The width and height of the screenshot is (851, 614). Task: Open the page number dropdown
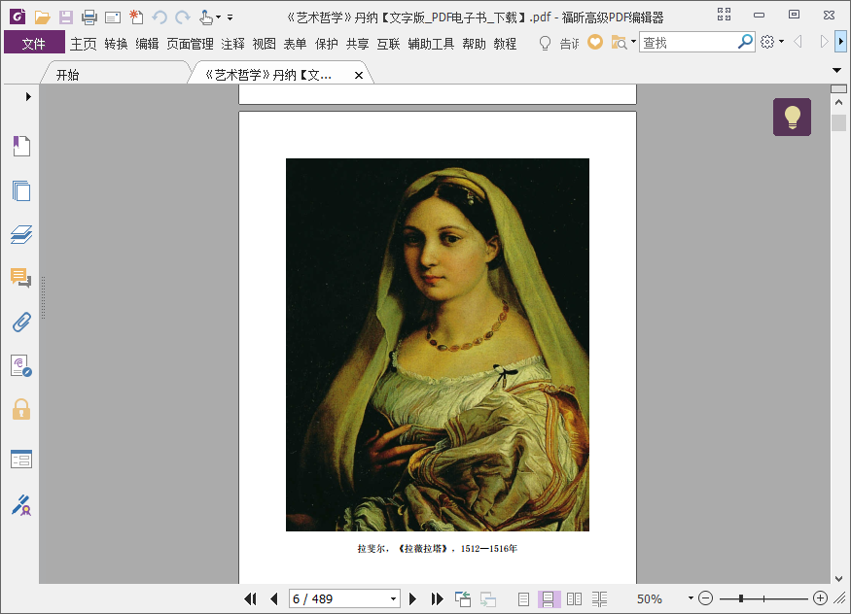click(x=394, y=598)
